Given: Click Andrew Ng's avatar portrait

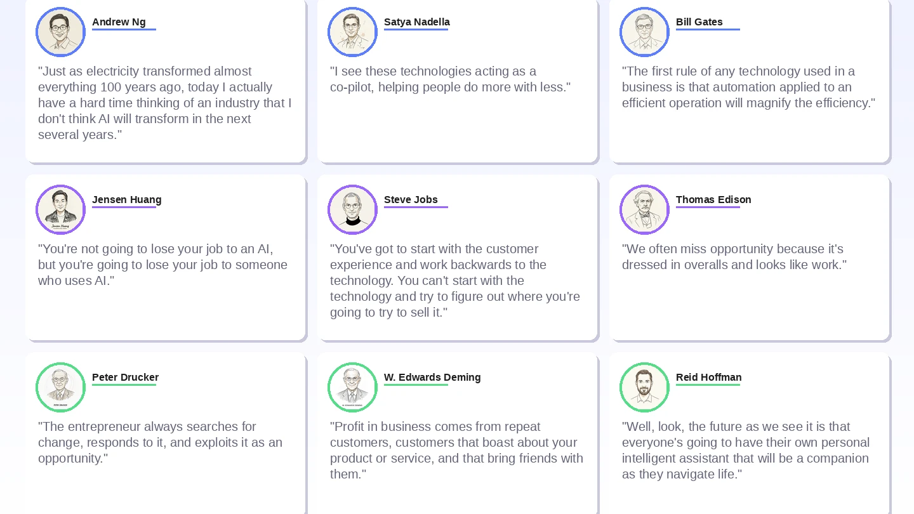Looking at the screenshot, I should [x=60, y=32].
